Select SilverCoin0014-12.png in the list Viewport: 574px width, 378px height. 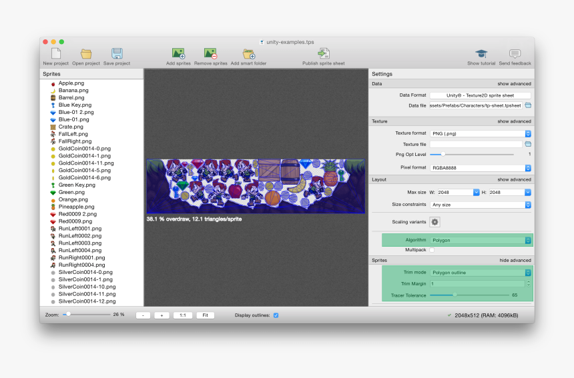87,301
